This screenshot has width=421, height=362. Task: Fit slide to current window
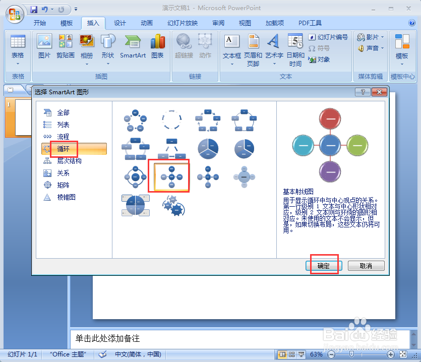[x=403, y=354]
